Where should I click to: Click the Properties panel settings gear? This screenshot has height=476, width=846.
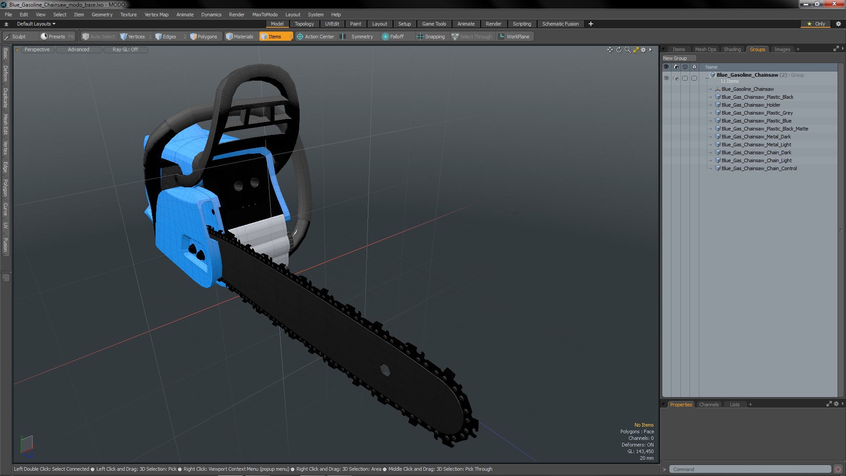[836, 404]
